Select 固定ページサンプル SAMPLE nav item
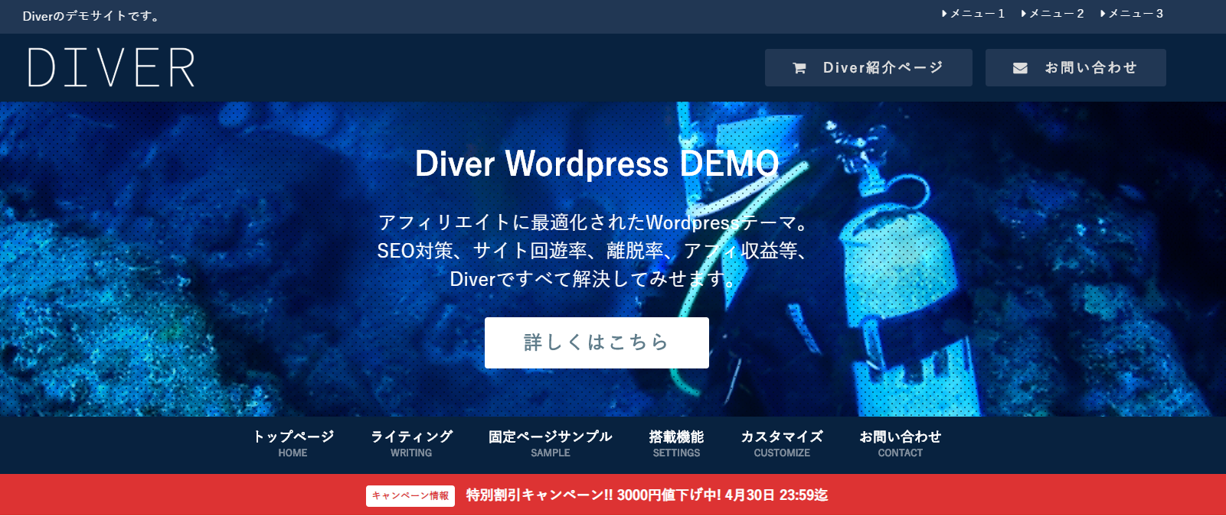The height and width of the screenshot is (516, 1226). pyautogui.click(x=550, y=443)
